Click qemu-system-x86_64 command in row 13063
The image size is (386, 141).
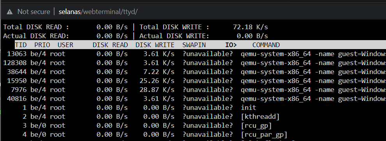tap(276, 54)
